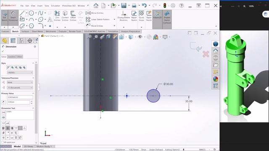Click the Save icon
This screenshot has height=151, width=269.
[x=124, y=5]
